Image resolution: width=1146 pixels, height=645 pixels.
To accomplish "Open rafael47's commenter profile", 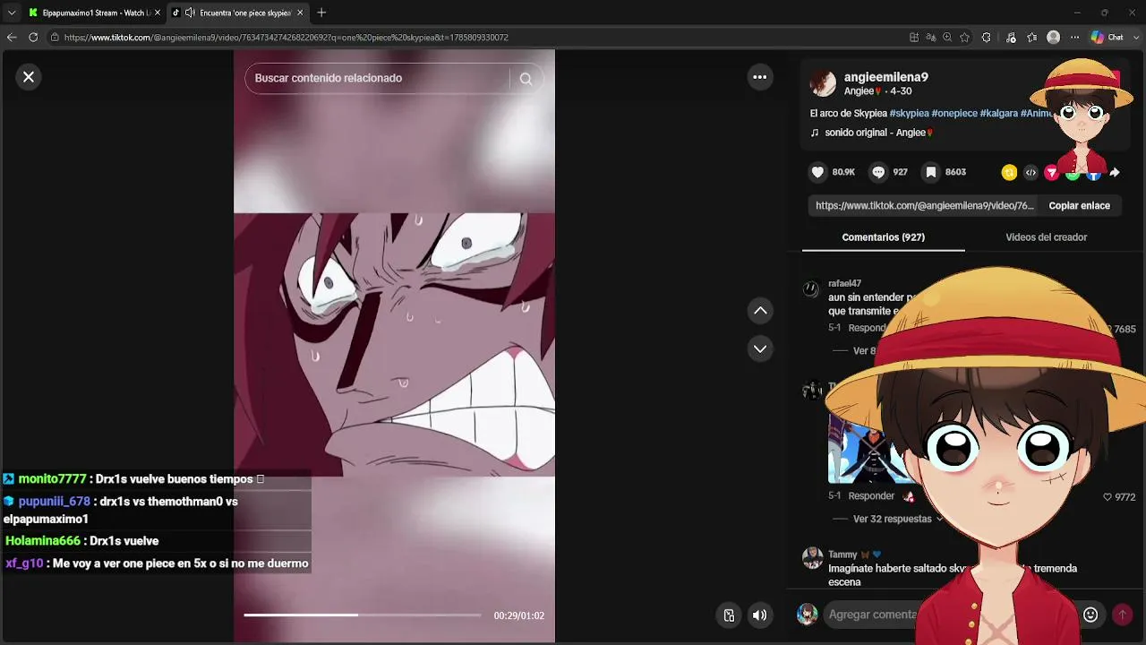I will click(844, 284).
